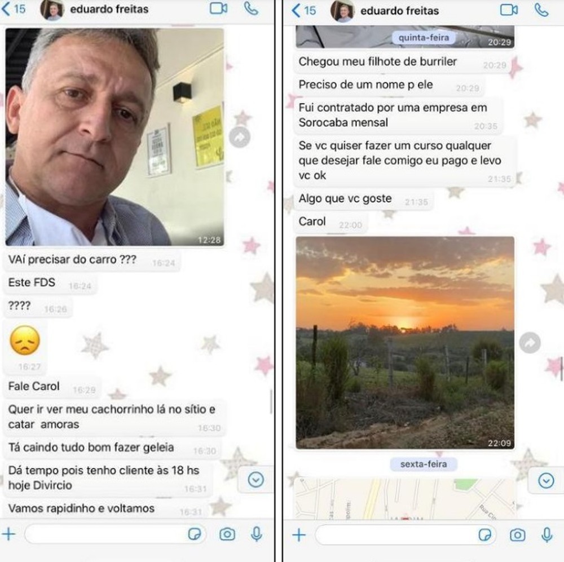The width and height of the screenshot is (564, 562).
Task: Open camera in left chat input bar
Action: (x=227, y=534)
